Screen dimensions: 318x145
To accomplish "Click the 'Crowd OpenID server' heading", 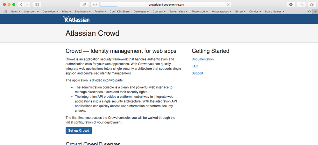I will 93,143.
